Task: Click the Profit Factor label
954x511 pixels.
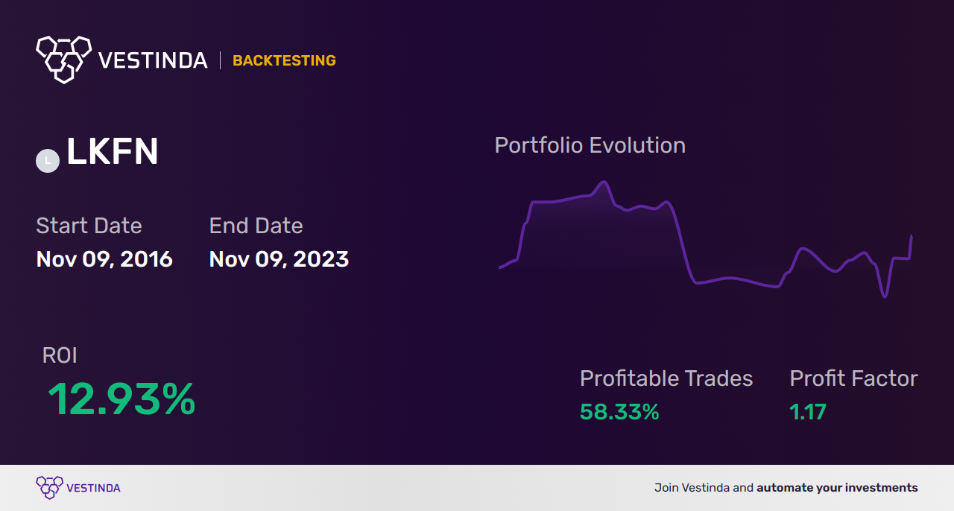Action: point(853,378)
